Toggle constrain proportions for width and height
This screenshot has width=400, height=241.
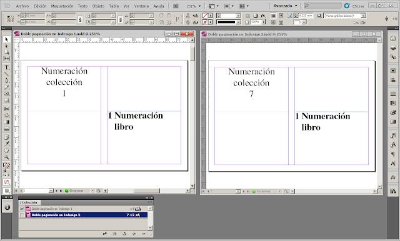click(x=80, y=19)
